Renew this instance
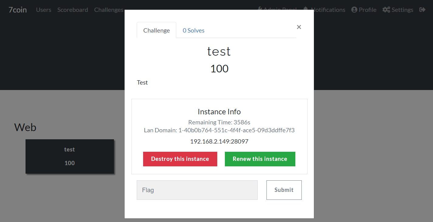 click(x=260, y=159)
